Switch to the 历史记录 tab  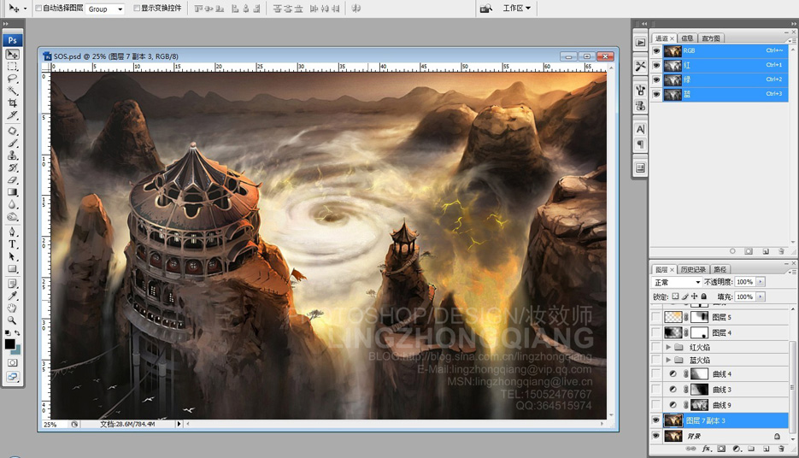693,269
